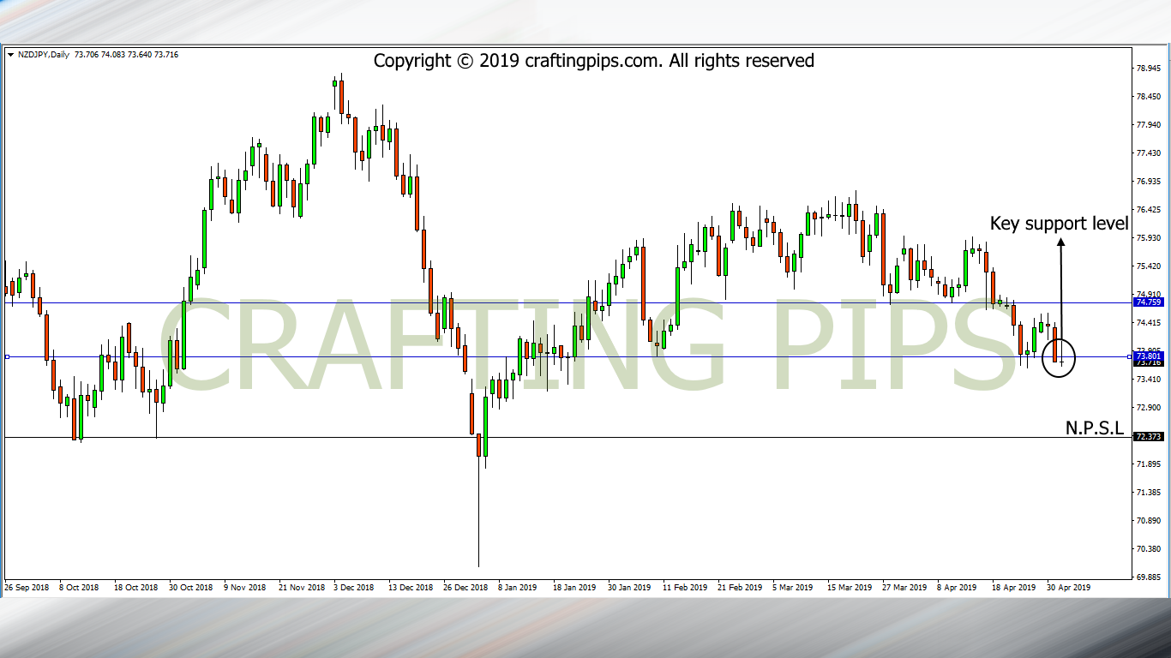
Task: Click the NZDJPY,Daily chart title
Action: click(x=43, y=55)
